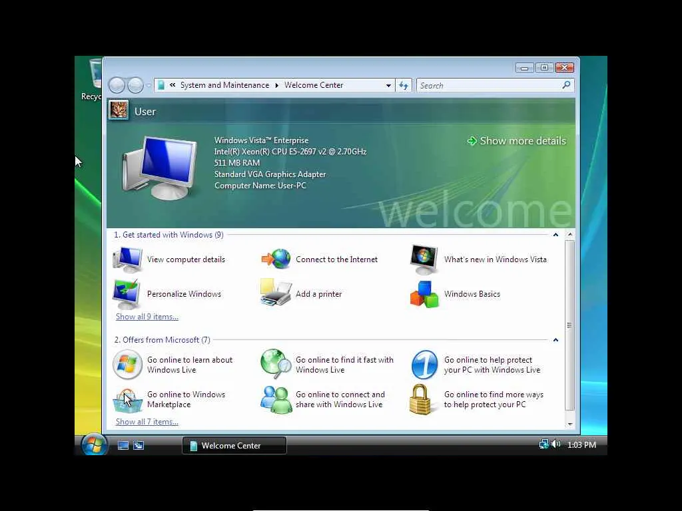Open the Recycle Bin desktop icon
The width and height of the screenshot is (682, 511).
coord(91,79)
